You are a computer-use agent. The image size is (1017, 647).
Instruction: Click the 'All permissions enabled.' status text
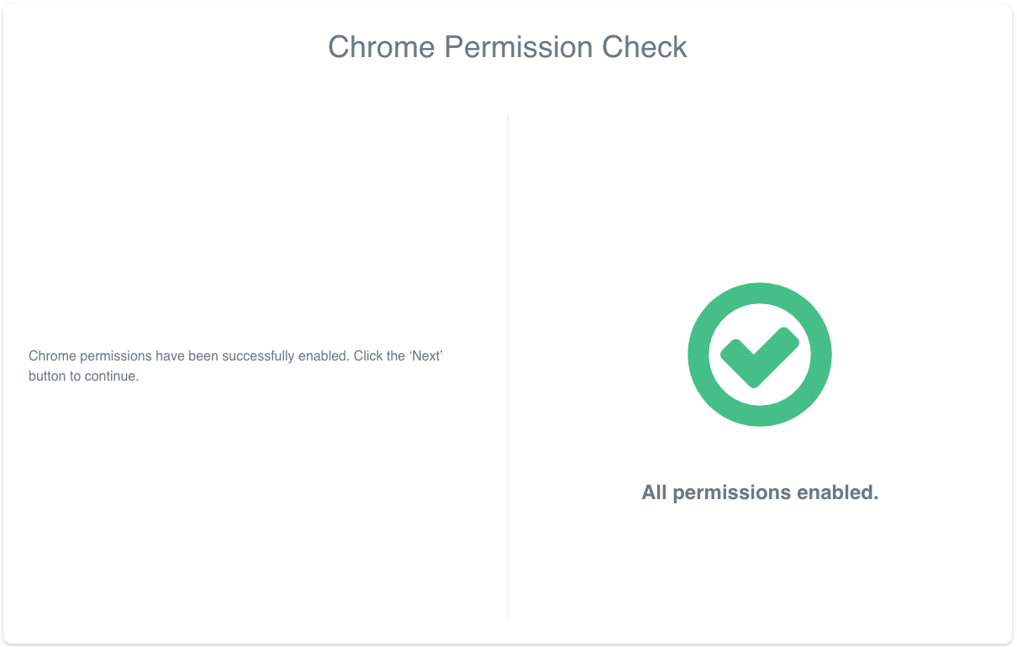[x=760, y=492]
